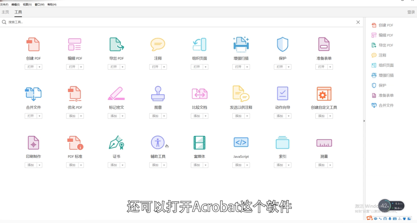417x223 pixels.
Task: Select the 索引 icon
Action: tap(282, 142)
